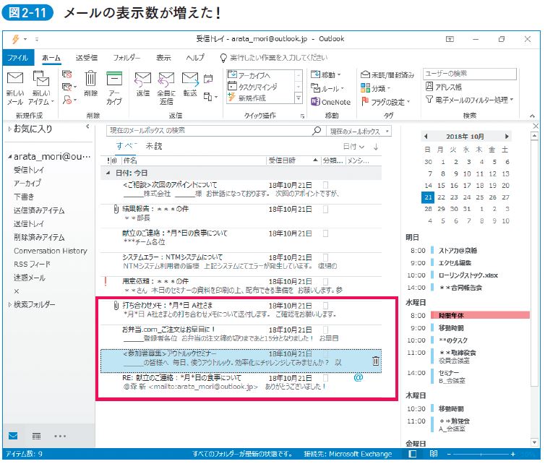Click the アーカイブ archive box icon
The image size is (545, 464).
[114, 78]
